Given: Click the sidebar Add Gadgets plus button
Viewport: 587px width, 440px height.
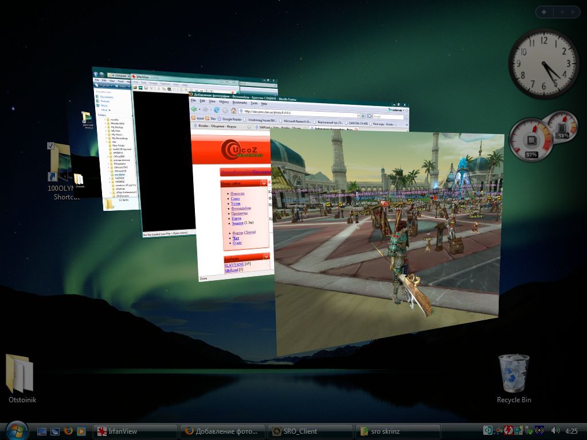Looking at the screenshot, I should 544,12.
